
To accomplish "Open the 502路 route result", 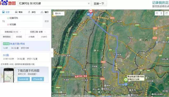I will 25,57.
